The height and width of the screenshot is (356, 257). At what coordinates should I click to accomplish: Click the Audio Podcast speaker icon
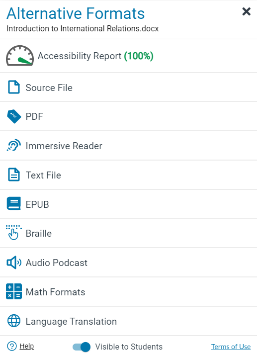point(14,263)
